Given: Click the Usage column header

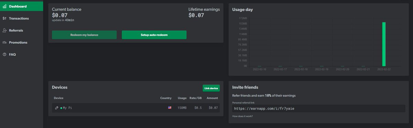Looking at the screenshot, I should click(182, 98).
